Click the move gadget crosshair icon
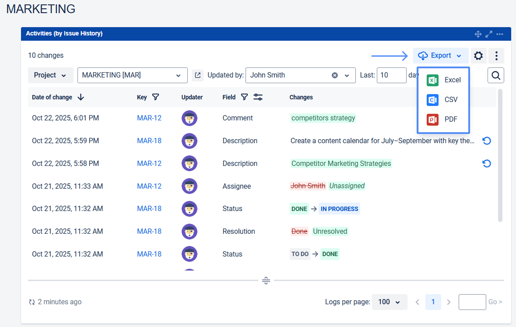The image size is (516, 327). point(478,34)
